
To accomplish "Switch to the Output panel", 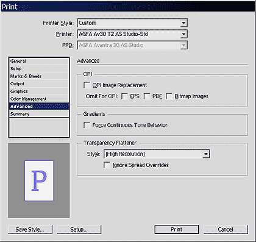I will tap(39, 84).
